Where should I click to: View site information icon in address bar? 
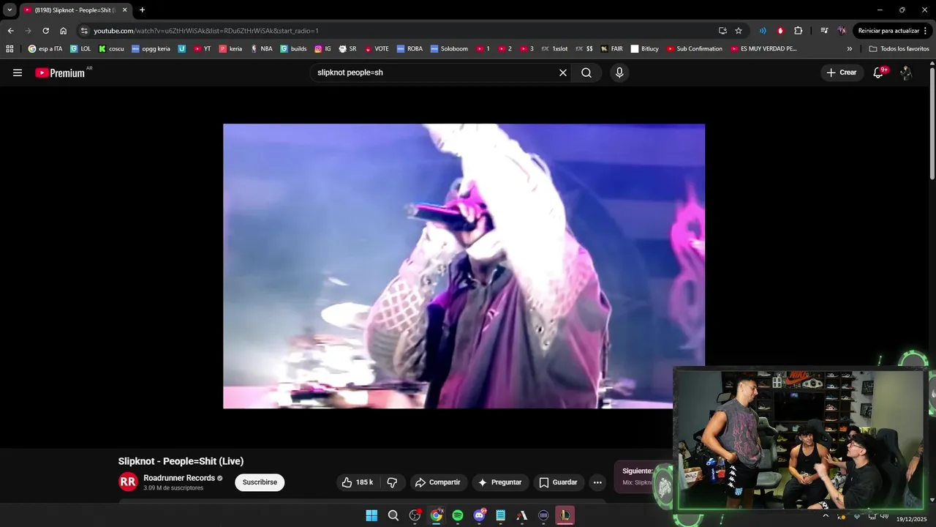coord(84,31)
